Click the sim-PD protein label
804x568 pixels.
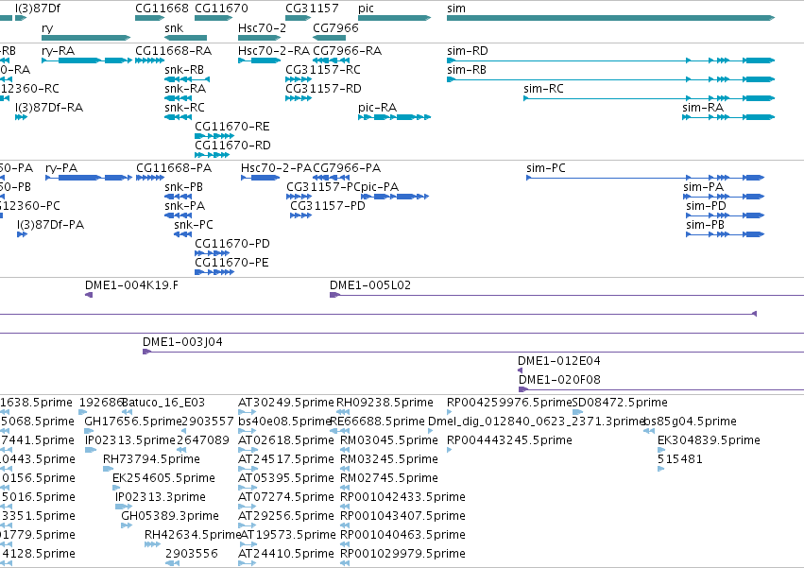coord(707,206)
